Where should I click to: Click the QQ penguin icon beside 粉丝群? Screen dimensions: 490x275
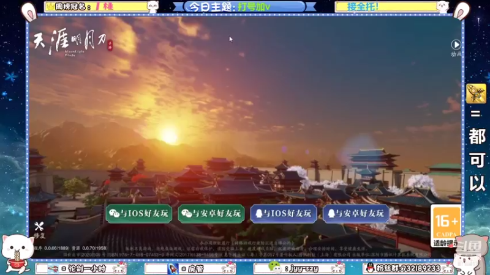(371, 268)
